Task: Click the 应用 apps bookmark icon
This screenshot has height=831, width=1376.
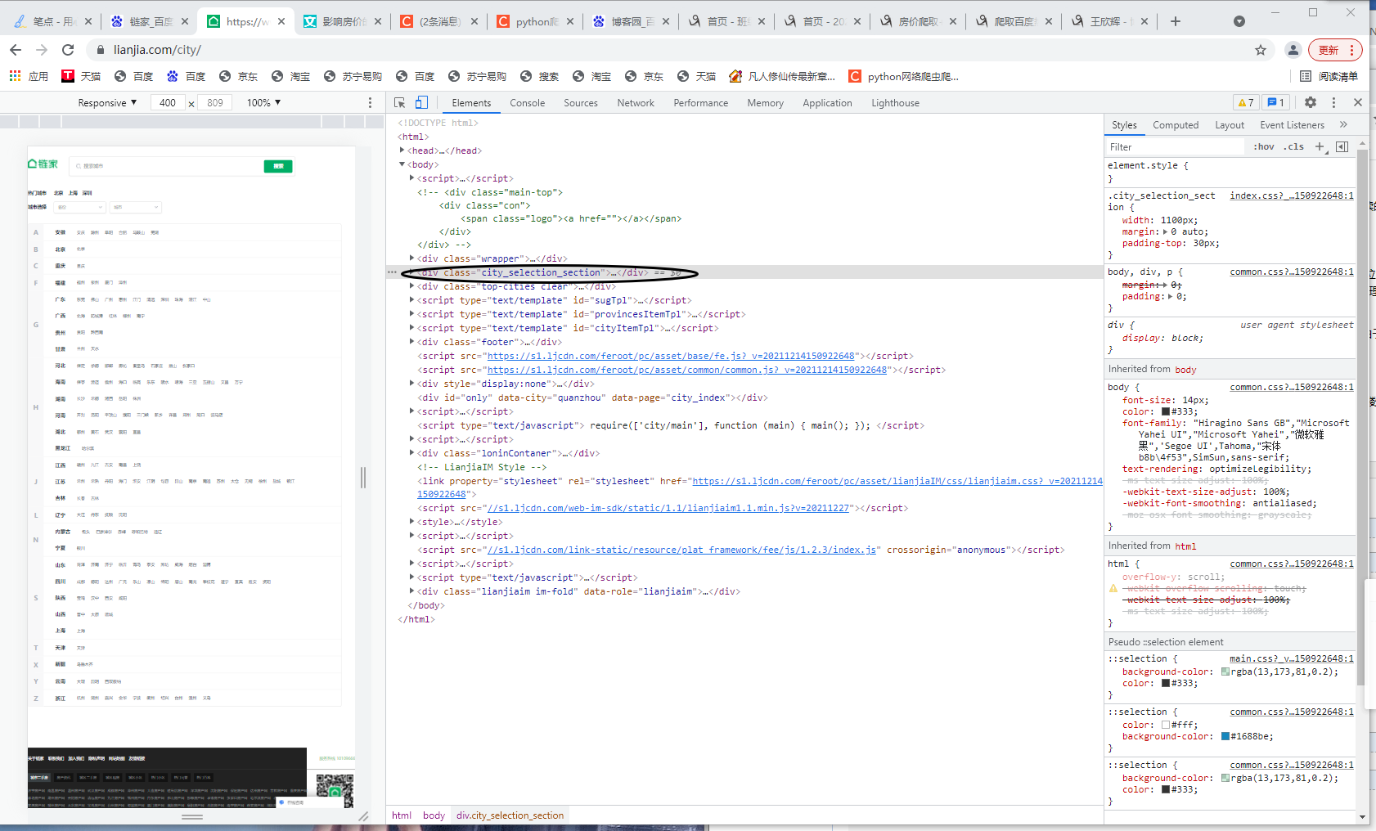Action: tap(29, 76)
